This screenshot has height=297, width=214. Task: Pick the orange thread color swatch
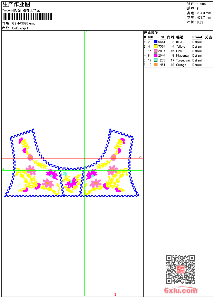[x=155, y=65]
